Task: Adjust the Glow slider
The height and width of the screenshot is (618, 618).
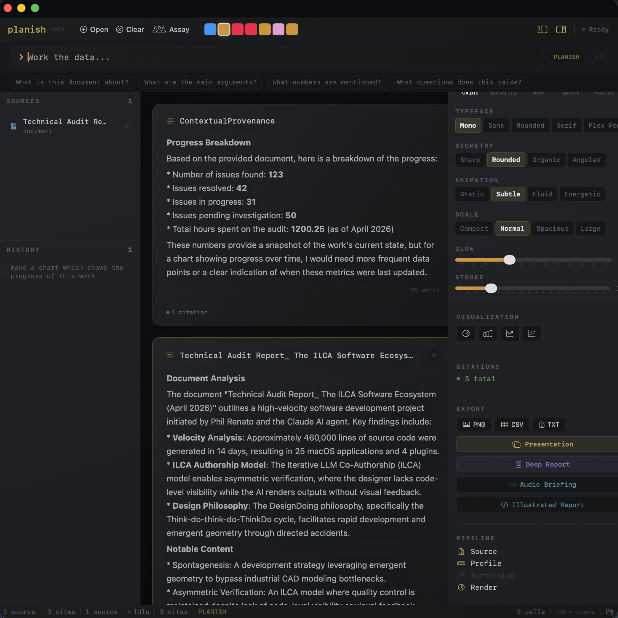Action: coord(510,260)
